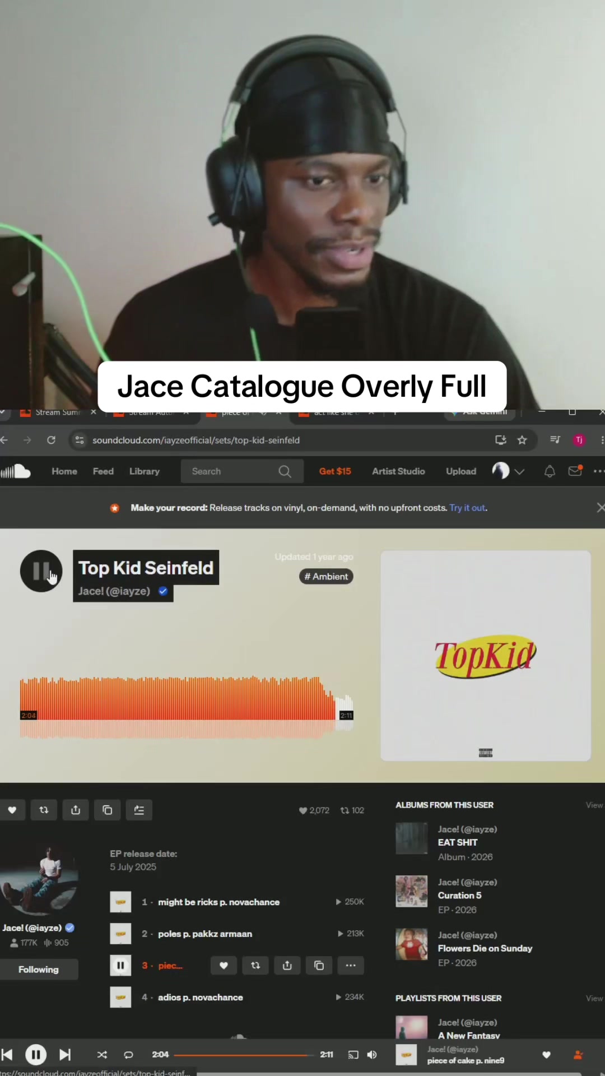The image size is (605, 1076).
Task: Mute the volume speaker icon
Action: (372, 1055)
